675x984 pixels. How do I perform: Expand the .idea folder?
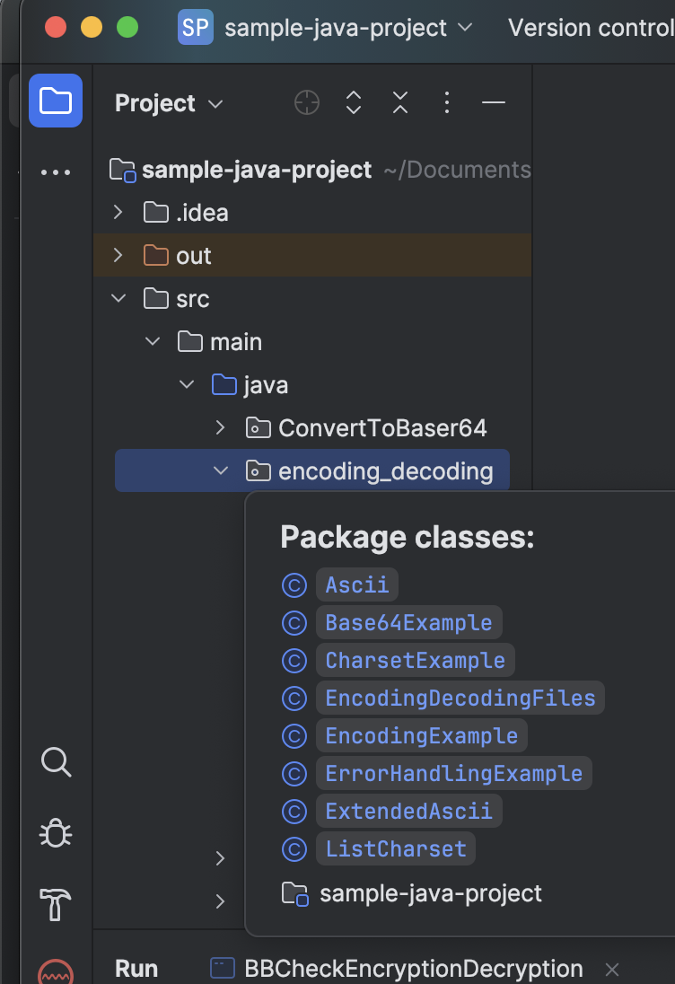tap(118, 212)
